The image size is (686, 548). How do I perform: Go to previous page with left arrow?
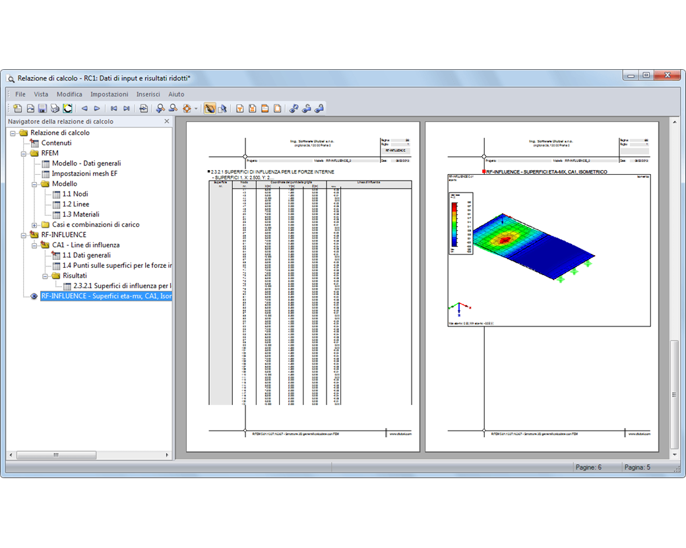click(x=84, y=108)
